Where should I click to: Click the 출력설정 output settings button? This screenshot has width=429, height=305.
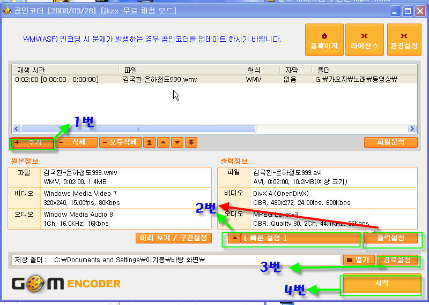391,238
